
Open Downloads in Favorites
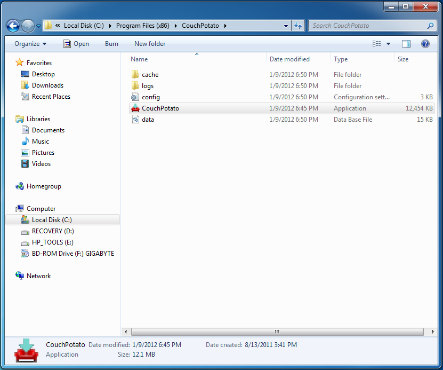point(47,85)
